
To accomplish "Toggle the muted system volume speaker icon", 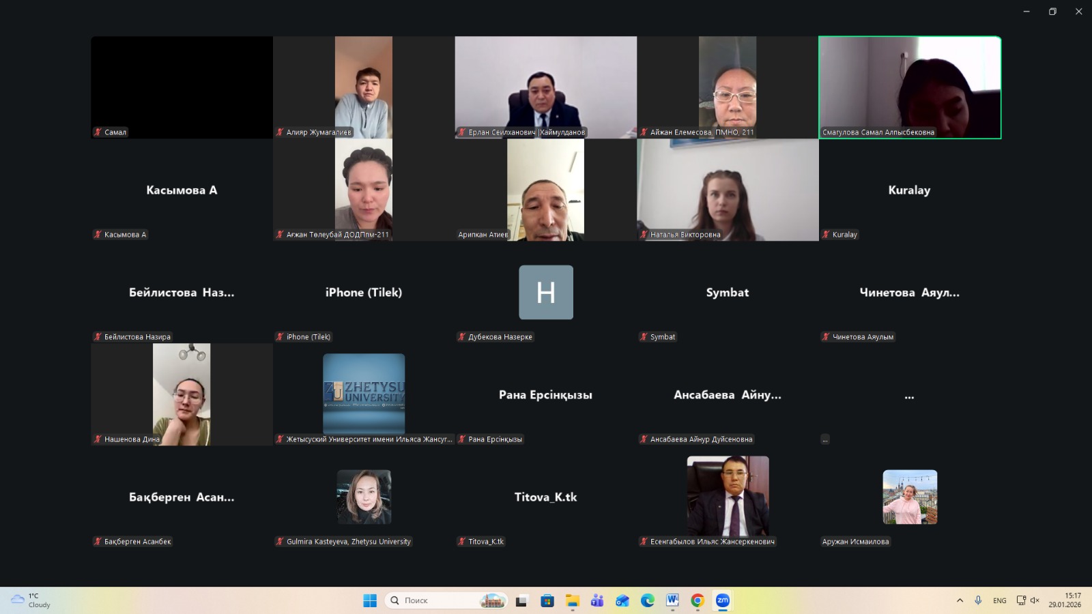I will pyautogui.click(x=1035, y=600).
